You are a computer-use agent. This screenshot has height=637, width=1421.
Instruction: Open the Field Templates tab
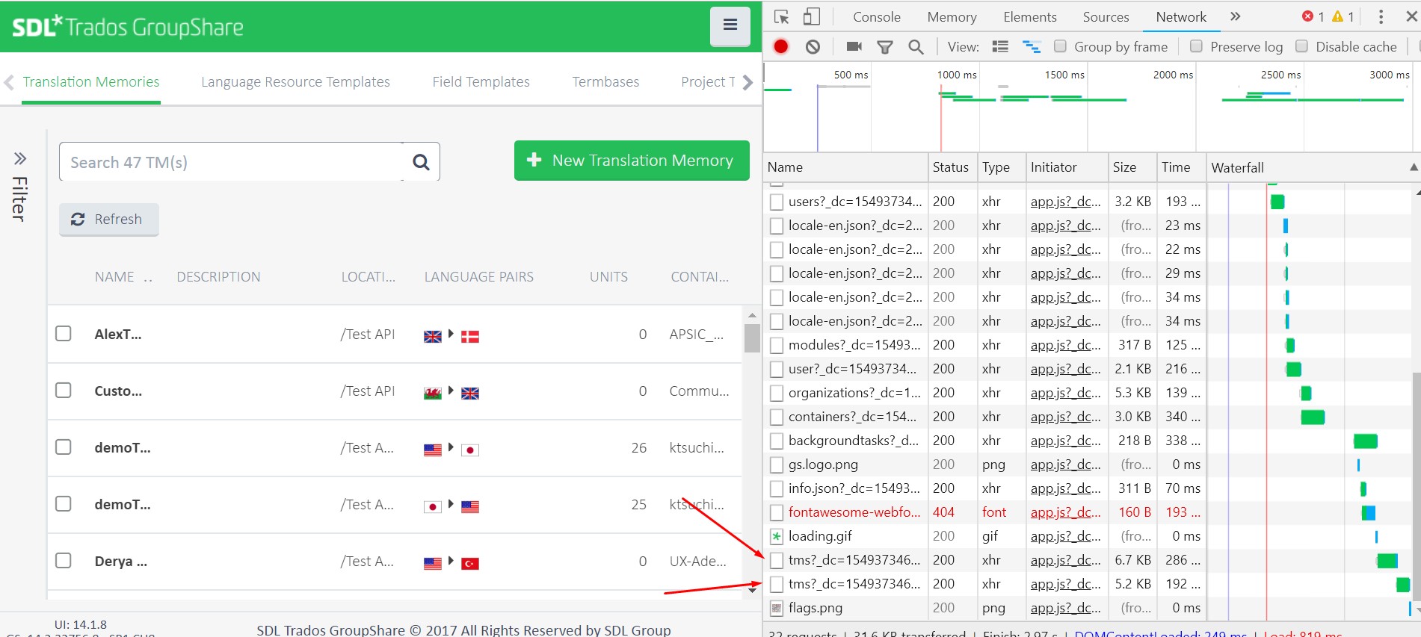(x=481, y=81)
